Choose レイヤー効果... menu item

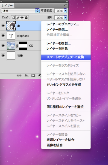pos(66,30)
